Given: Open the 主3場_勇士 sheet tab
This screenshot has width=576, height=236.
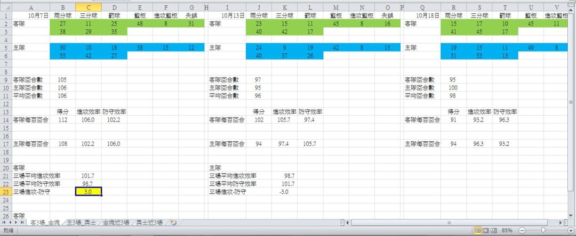Looking at the screenshot, I should pos(82,223).
